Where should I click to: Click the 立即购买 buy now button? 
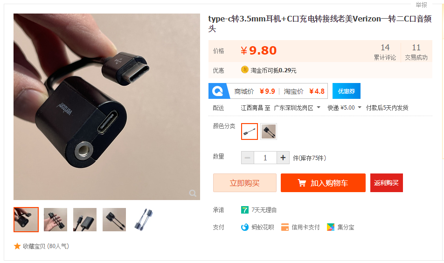(245, 183)
